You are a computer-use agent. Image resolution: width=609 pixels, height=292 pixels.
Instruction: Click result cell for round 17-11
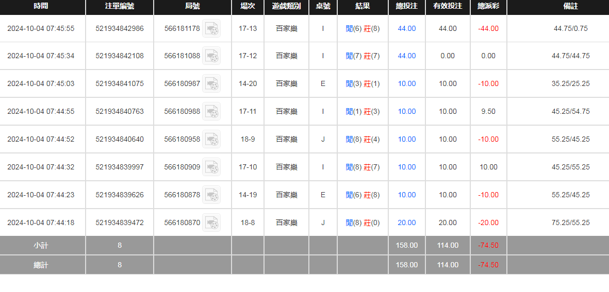click(x=363, y=111)
